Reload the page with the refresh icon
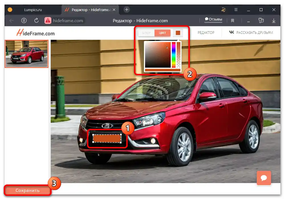Viewport: 285px width, 199px height. click(36, 20)
